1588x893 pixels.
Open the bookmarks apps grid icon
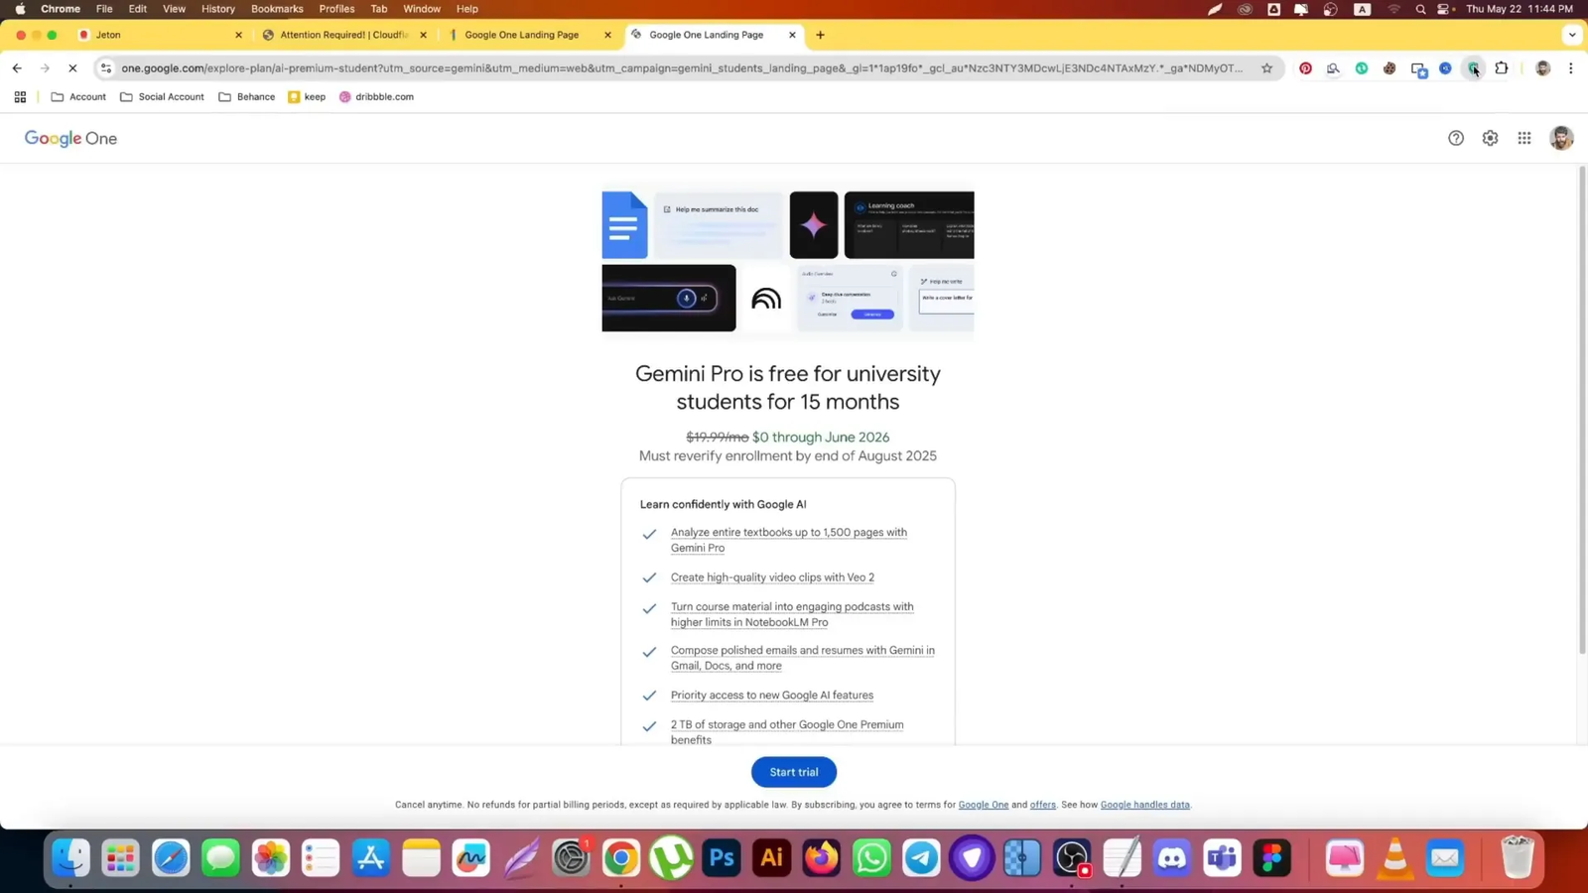coord(20,97)
